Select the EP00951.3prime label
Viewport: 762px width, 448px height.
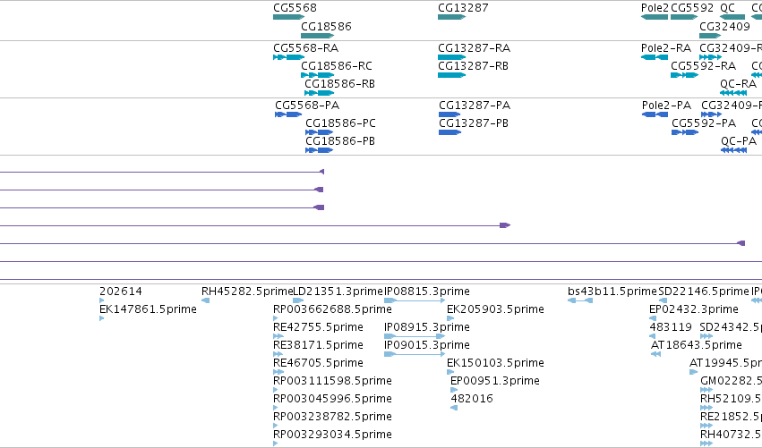pos(495,381)
